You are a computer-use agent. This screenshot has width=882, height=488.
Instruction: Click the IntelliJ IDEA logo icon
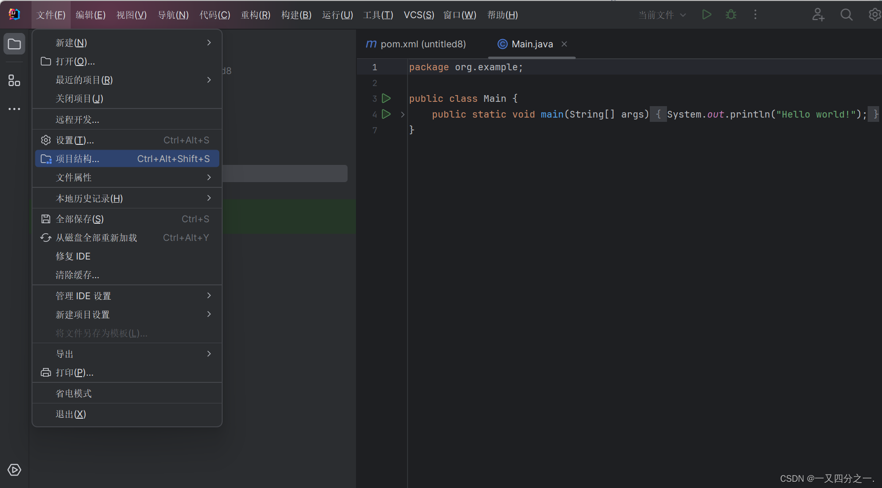coord(14,14)
